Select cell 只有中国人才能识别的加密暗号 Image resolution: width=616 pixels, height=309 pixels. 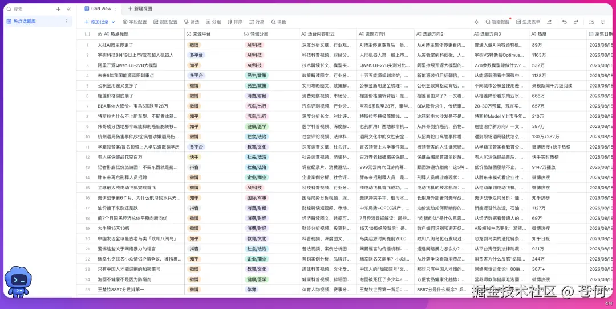pos(140,269)
